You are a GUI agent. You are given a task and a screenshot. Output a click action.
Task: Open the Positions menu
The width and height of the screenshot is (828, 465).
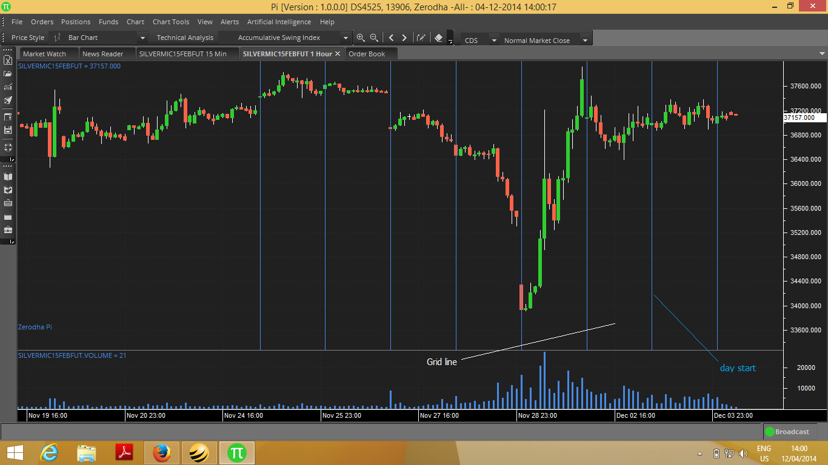[x=76, y=22]
